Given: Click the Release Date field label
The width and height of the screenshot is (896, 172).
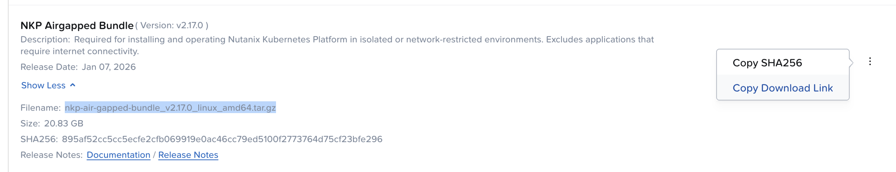Looking at the screenshot, I should tap(49, 67).
